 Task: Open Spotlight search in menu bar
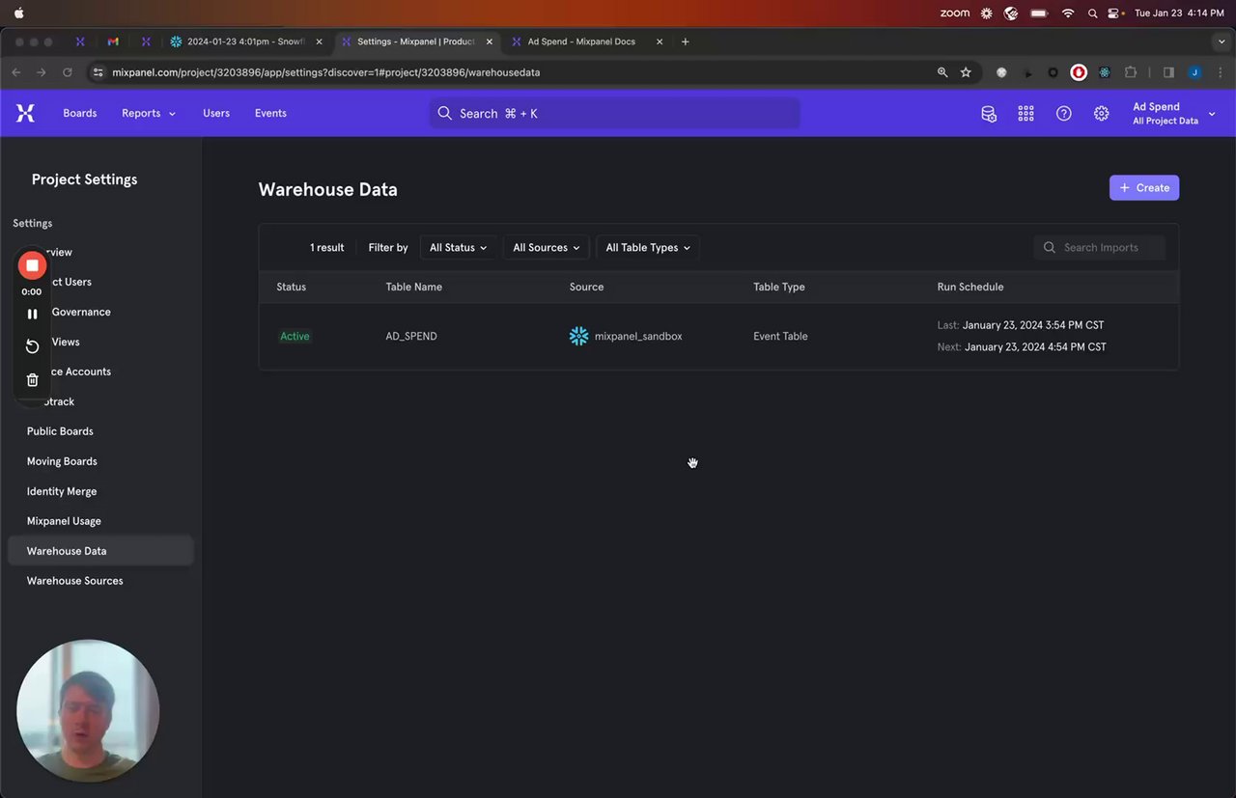tap(1092, 13)
